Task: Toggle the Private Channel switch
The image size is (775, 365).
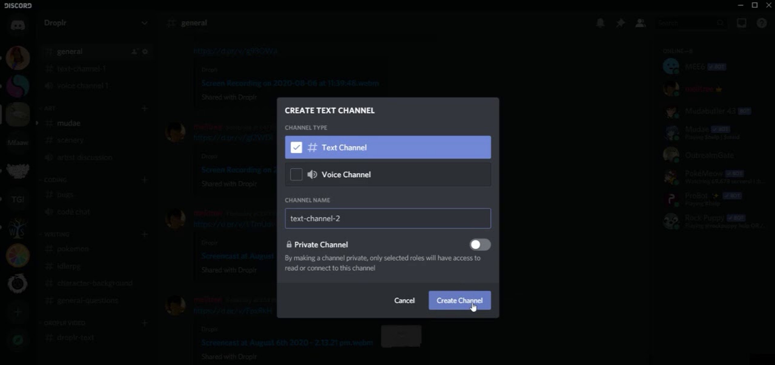Action: [480, 245]
